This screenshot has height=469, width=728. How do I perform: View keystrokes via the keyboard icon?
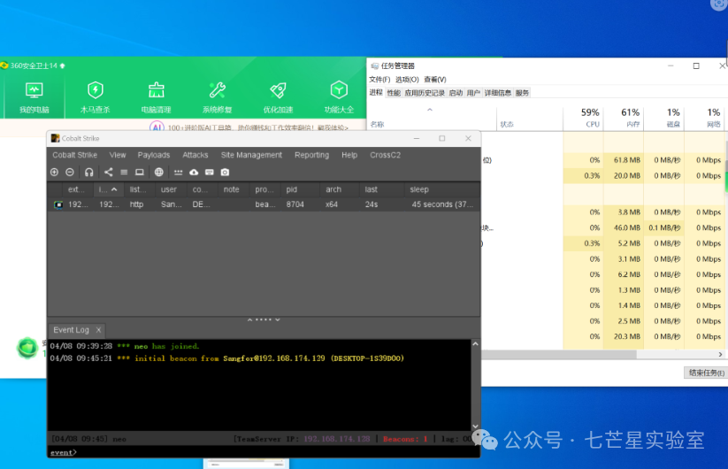coord(210,173)
